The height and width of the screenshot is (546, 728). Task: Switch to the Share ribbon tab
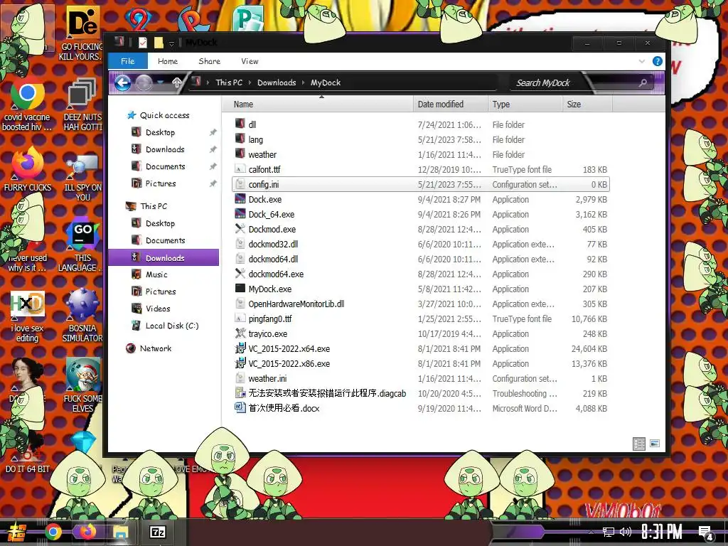[210, 61]
